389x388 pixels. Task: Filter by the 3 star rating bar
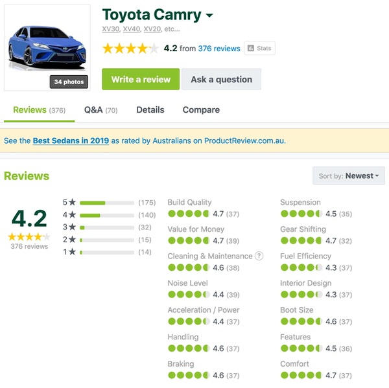coord(107,227)
